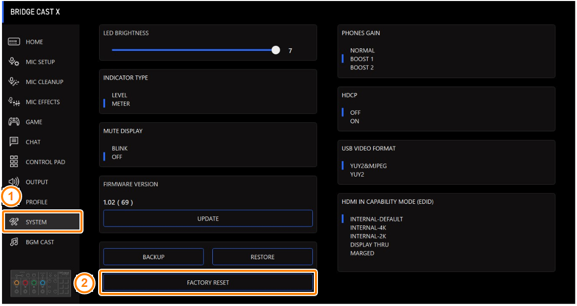Click the MIC CLEANUP icon
Screen dimensions: 577x306
pyautogui.click(x=14, y=82)
